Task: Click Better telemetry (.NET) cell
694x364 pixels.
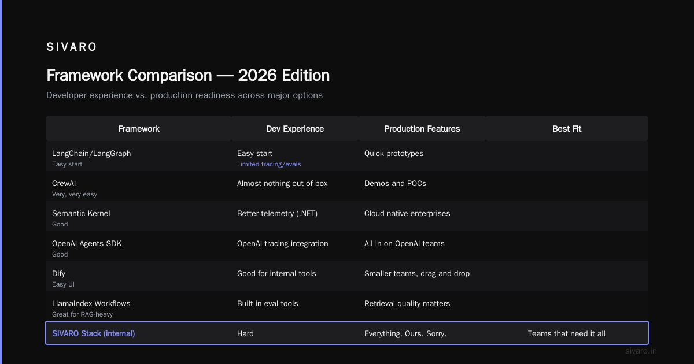Action: [277, 213]
